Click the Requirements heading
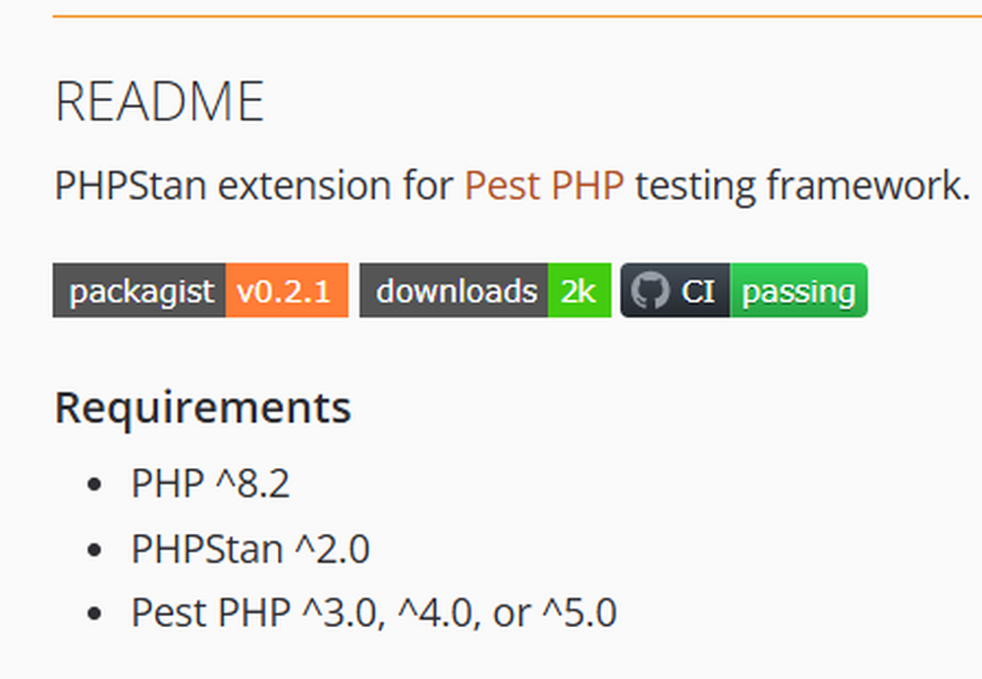The width and height of the screenshot is (982, 679). [202, 407]
